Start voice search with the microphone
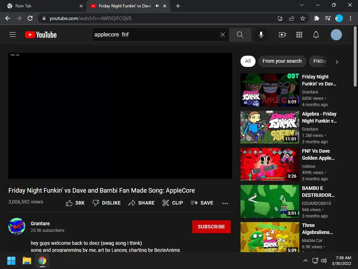This screenshot has width=358, height=269. pyautogui.click(x=261, y=35)
